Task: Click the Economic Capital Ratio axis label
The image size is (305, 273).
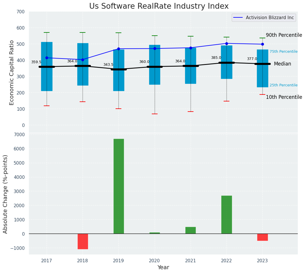Action: (12, 72)
